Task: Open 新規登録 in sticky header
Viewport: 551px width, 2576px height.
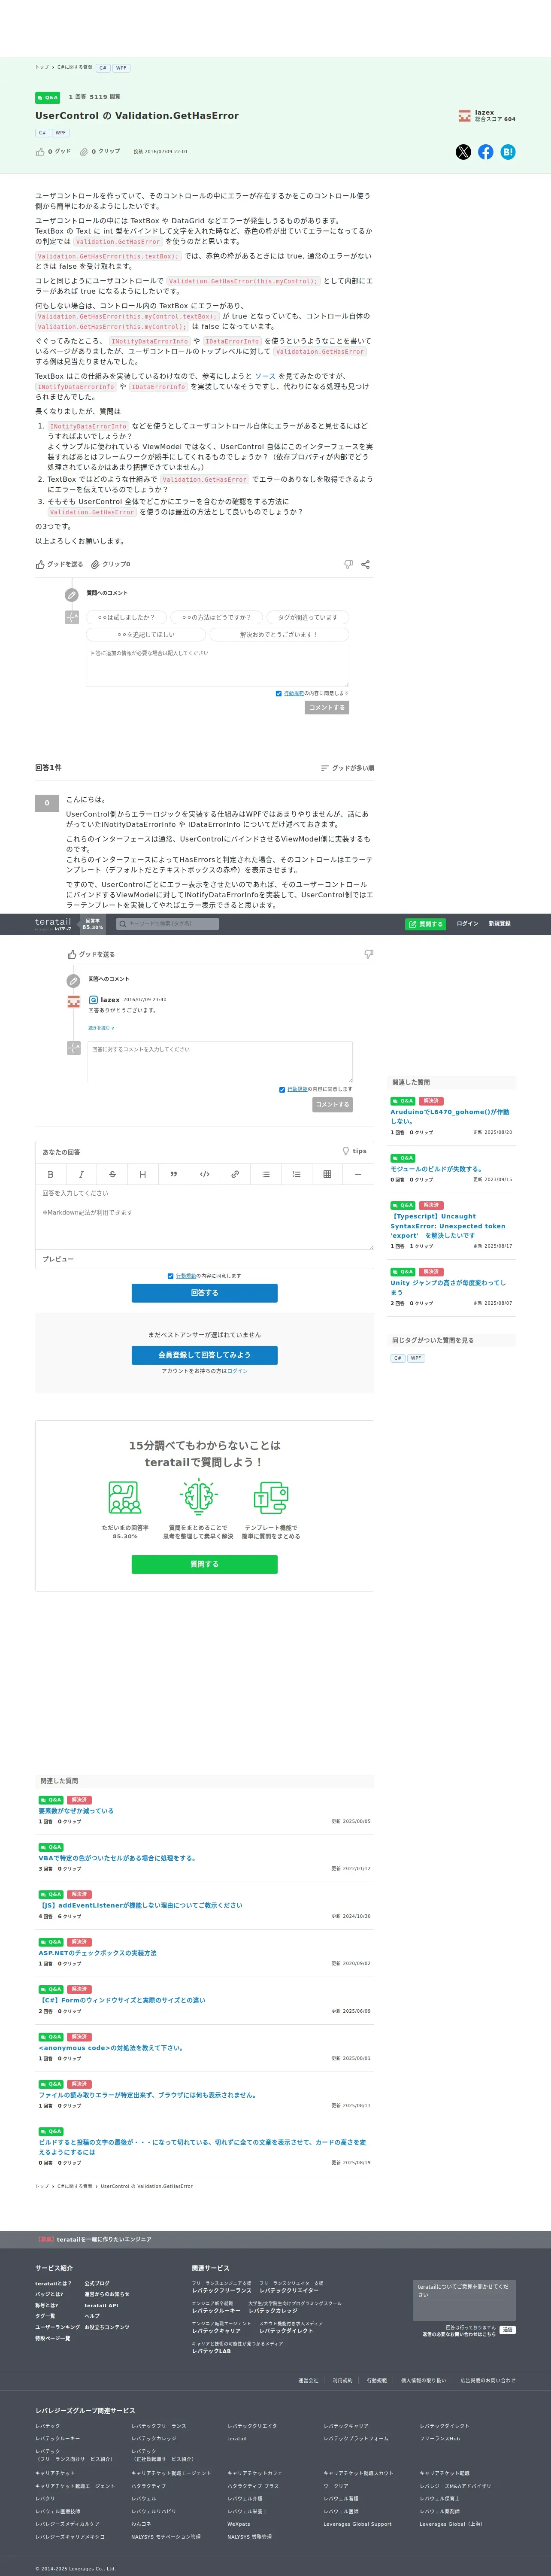Action: pos(500,924)
